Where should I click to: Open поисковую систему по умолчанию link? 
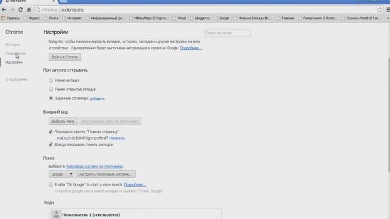(x=94, y=166)
